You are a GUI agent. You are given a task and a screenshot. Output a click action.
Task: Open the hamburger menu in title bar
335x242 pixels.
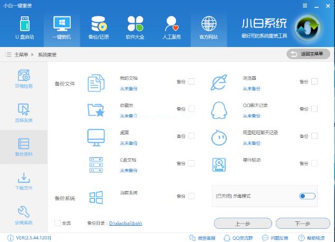tap(305, 6)
